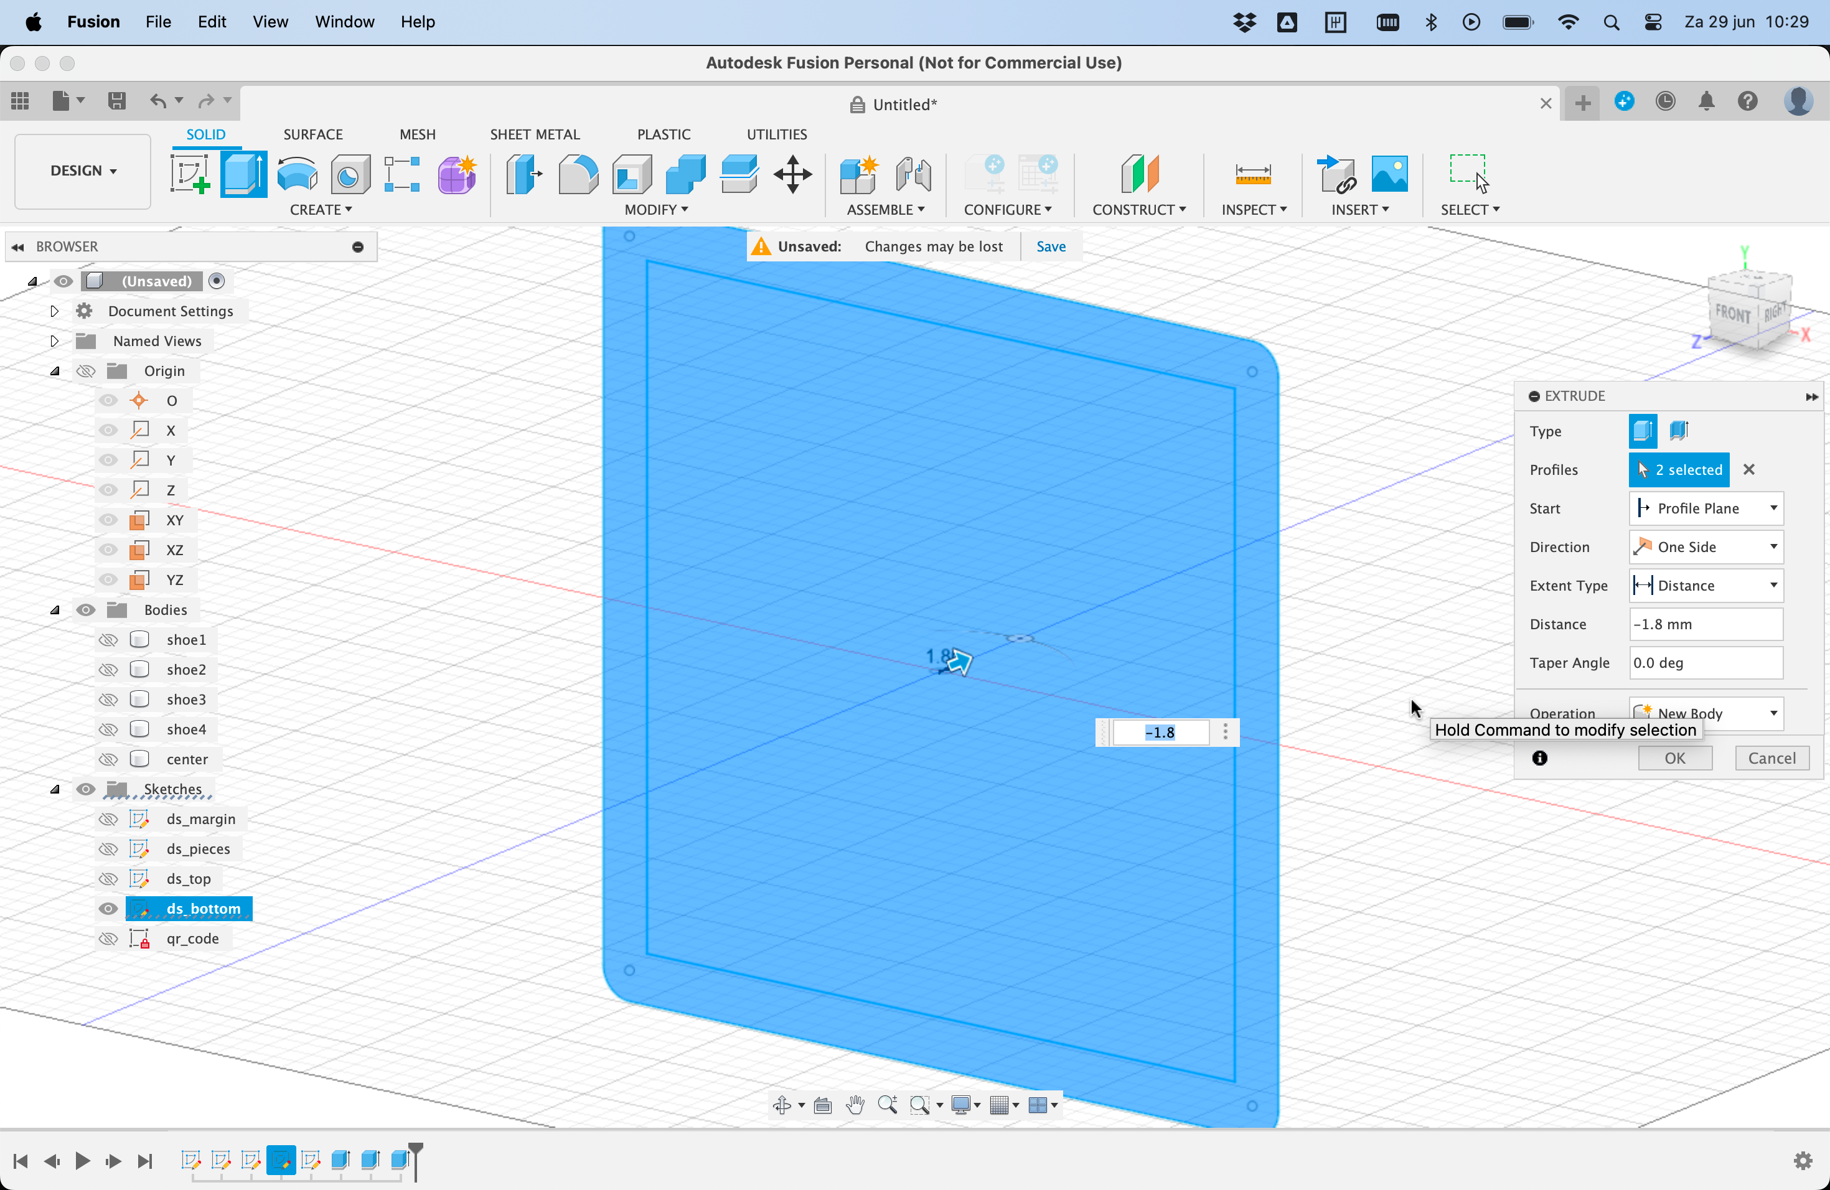The image size is (1830, 1190).
Task: Show the shoe3 body
Action: (x=108, y=700)
